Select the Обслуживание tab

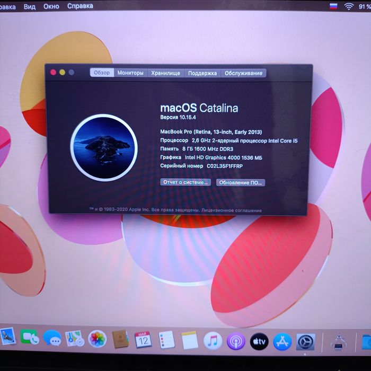point(243,73)
